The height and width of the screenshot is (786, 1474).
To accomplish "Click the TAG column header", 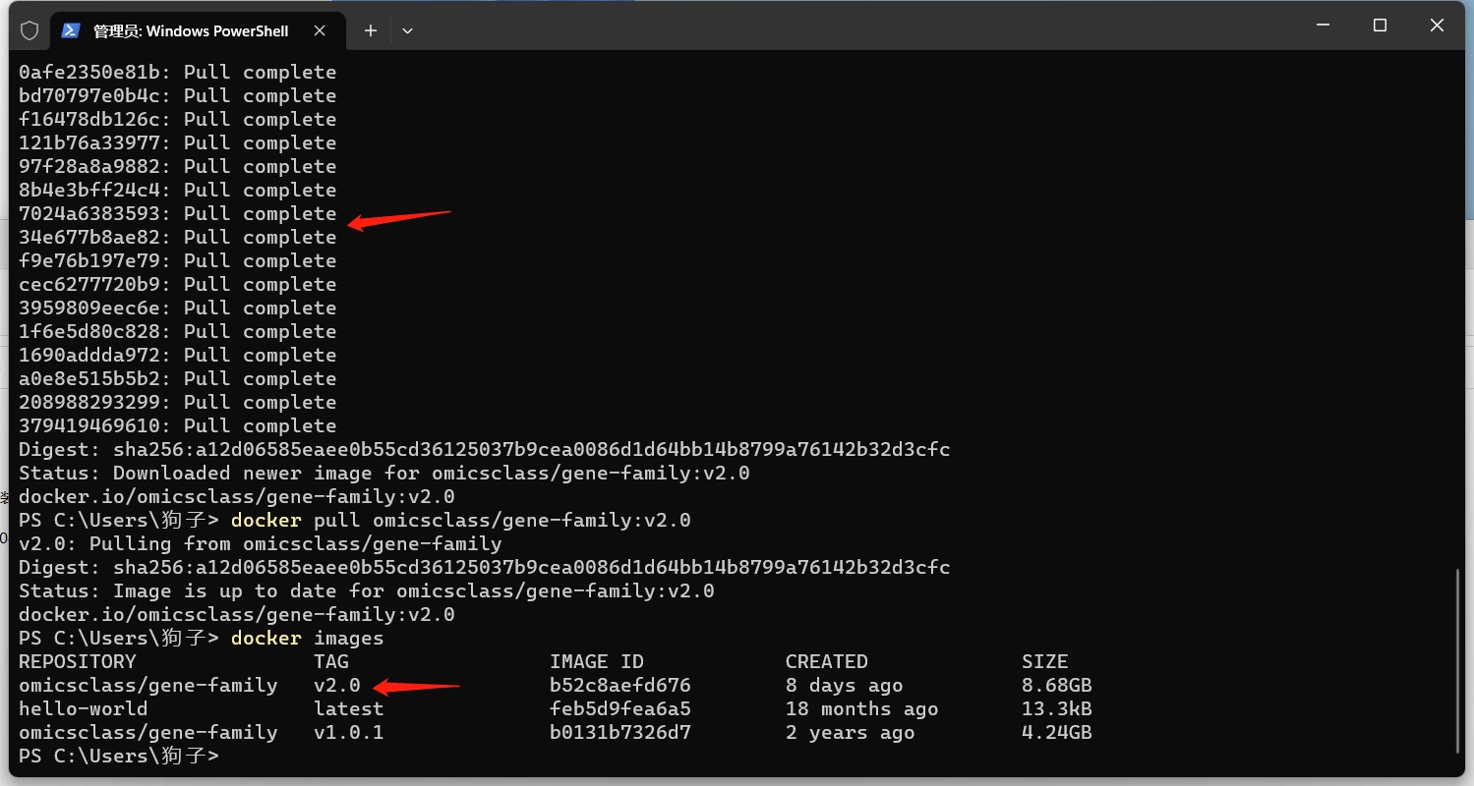I will pyautogui.click(x=331, y=662).
